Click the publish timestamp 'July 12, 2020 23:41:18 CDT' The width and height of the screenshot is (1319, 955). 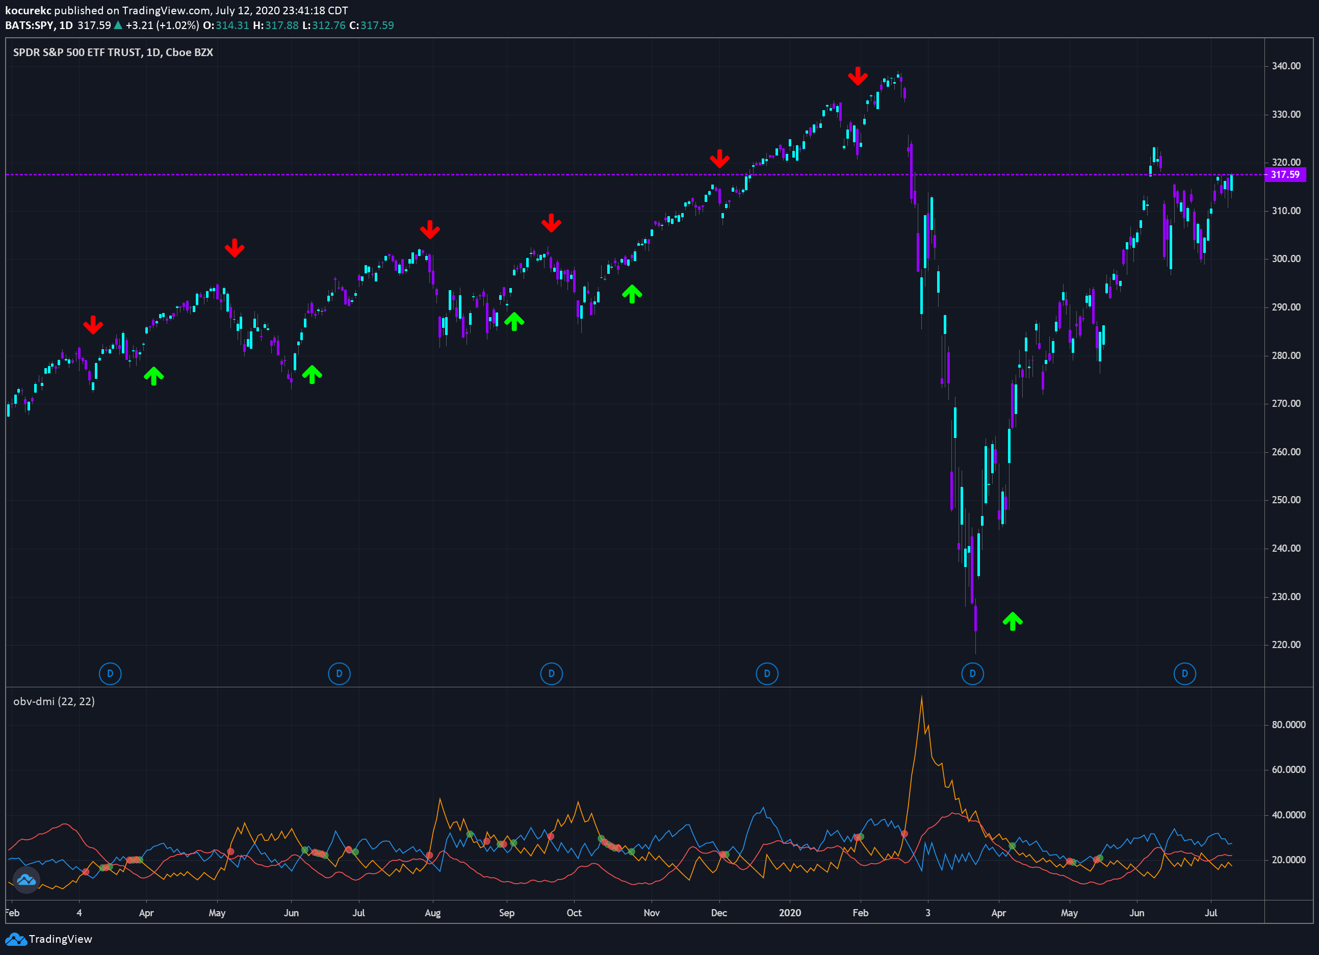281,11
